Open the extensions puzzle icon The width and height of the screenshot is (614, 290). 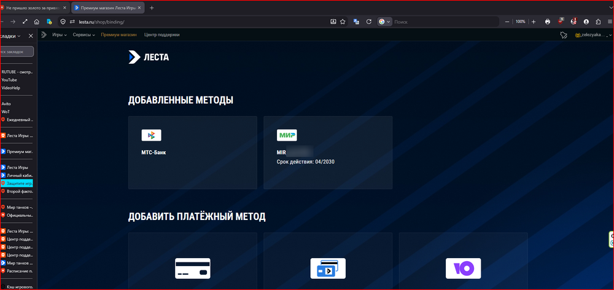[x=598, y=22]
